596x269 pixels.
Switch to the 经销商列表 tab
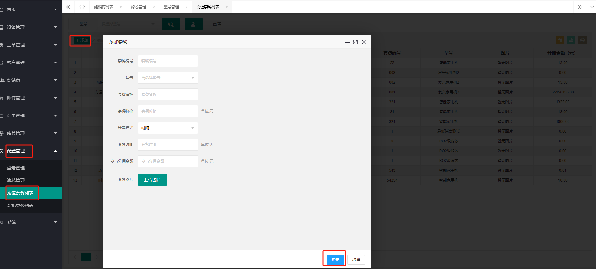click(104, 7)
